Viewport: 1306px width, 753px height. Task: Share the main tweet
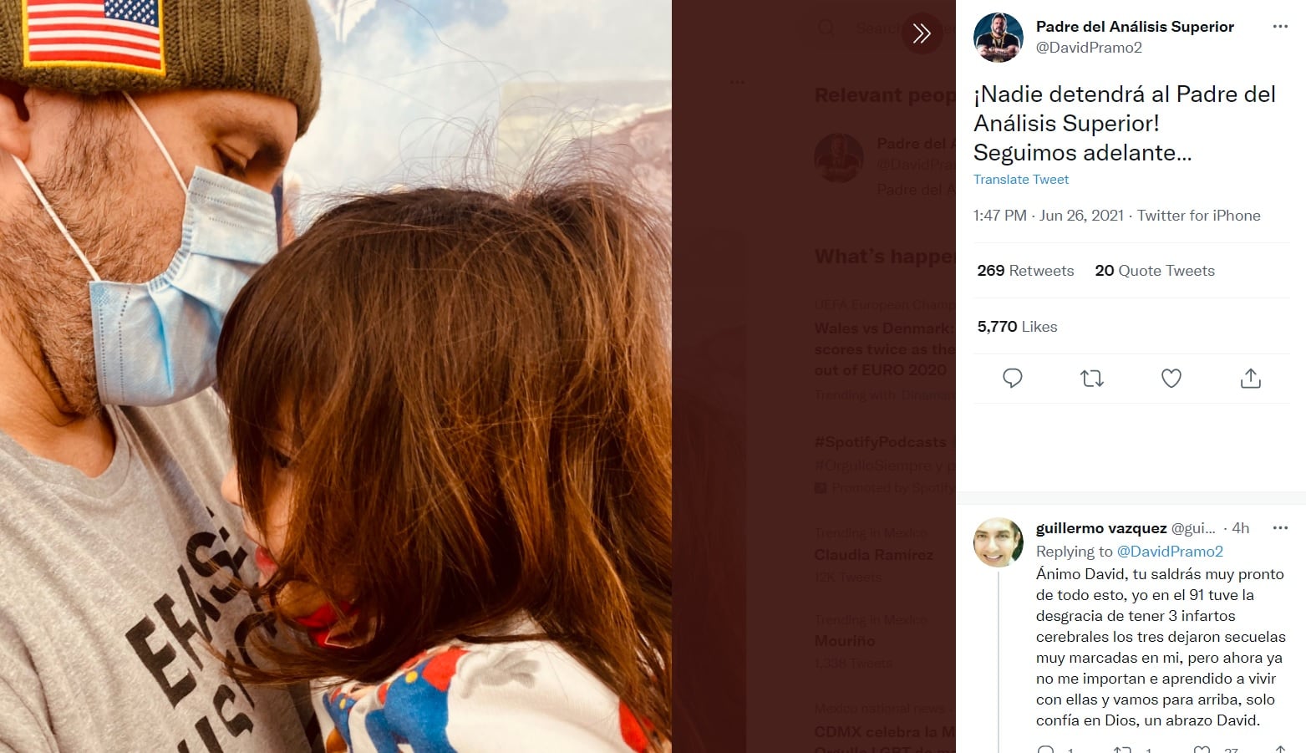[x=1250, y=379]
